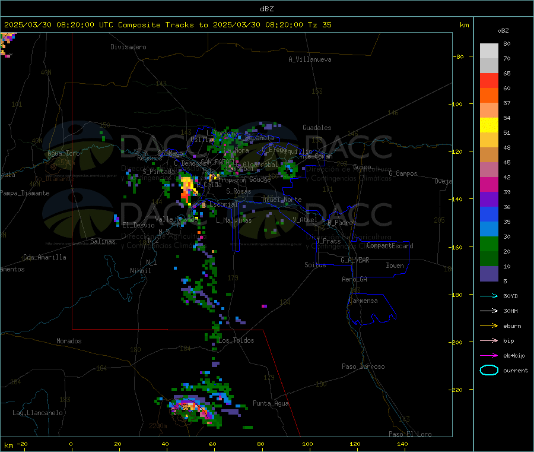The image size is (534, 452).
Task: Click the G_ALVEAR map label
Action: click(355, 260)
